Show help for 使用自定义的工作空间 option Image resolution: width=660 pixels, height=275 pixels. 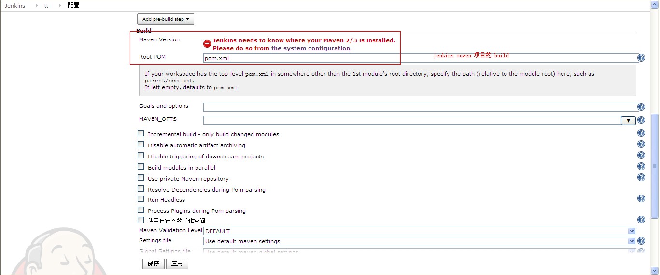click(641, 220)
